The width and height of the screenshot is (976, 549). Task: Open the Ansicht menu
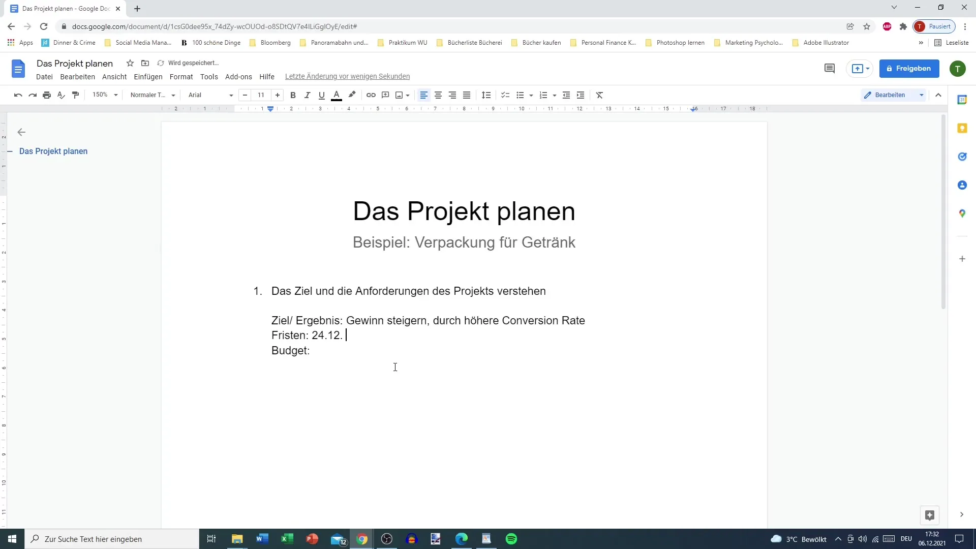[114, 77]
